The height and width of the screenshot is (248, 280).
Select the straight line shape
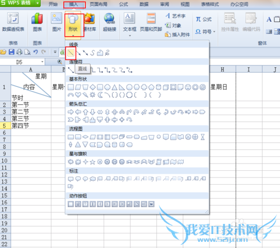coord(71,53)
